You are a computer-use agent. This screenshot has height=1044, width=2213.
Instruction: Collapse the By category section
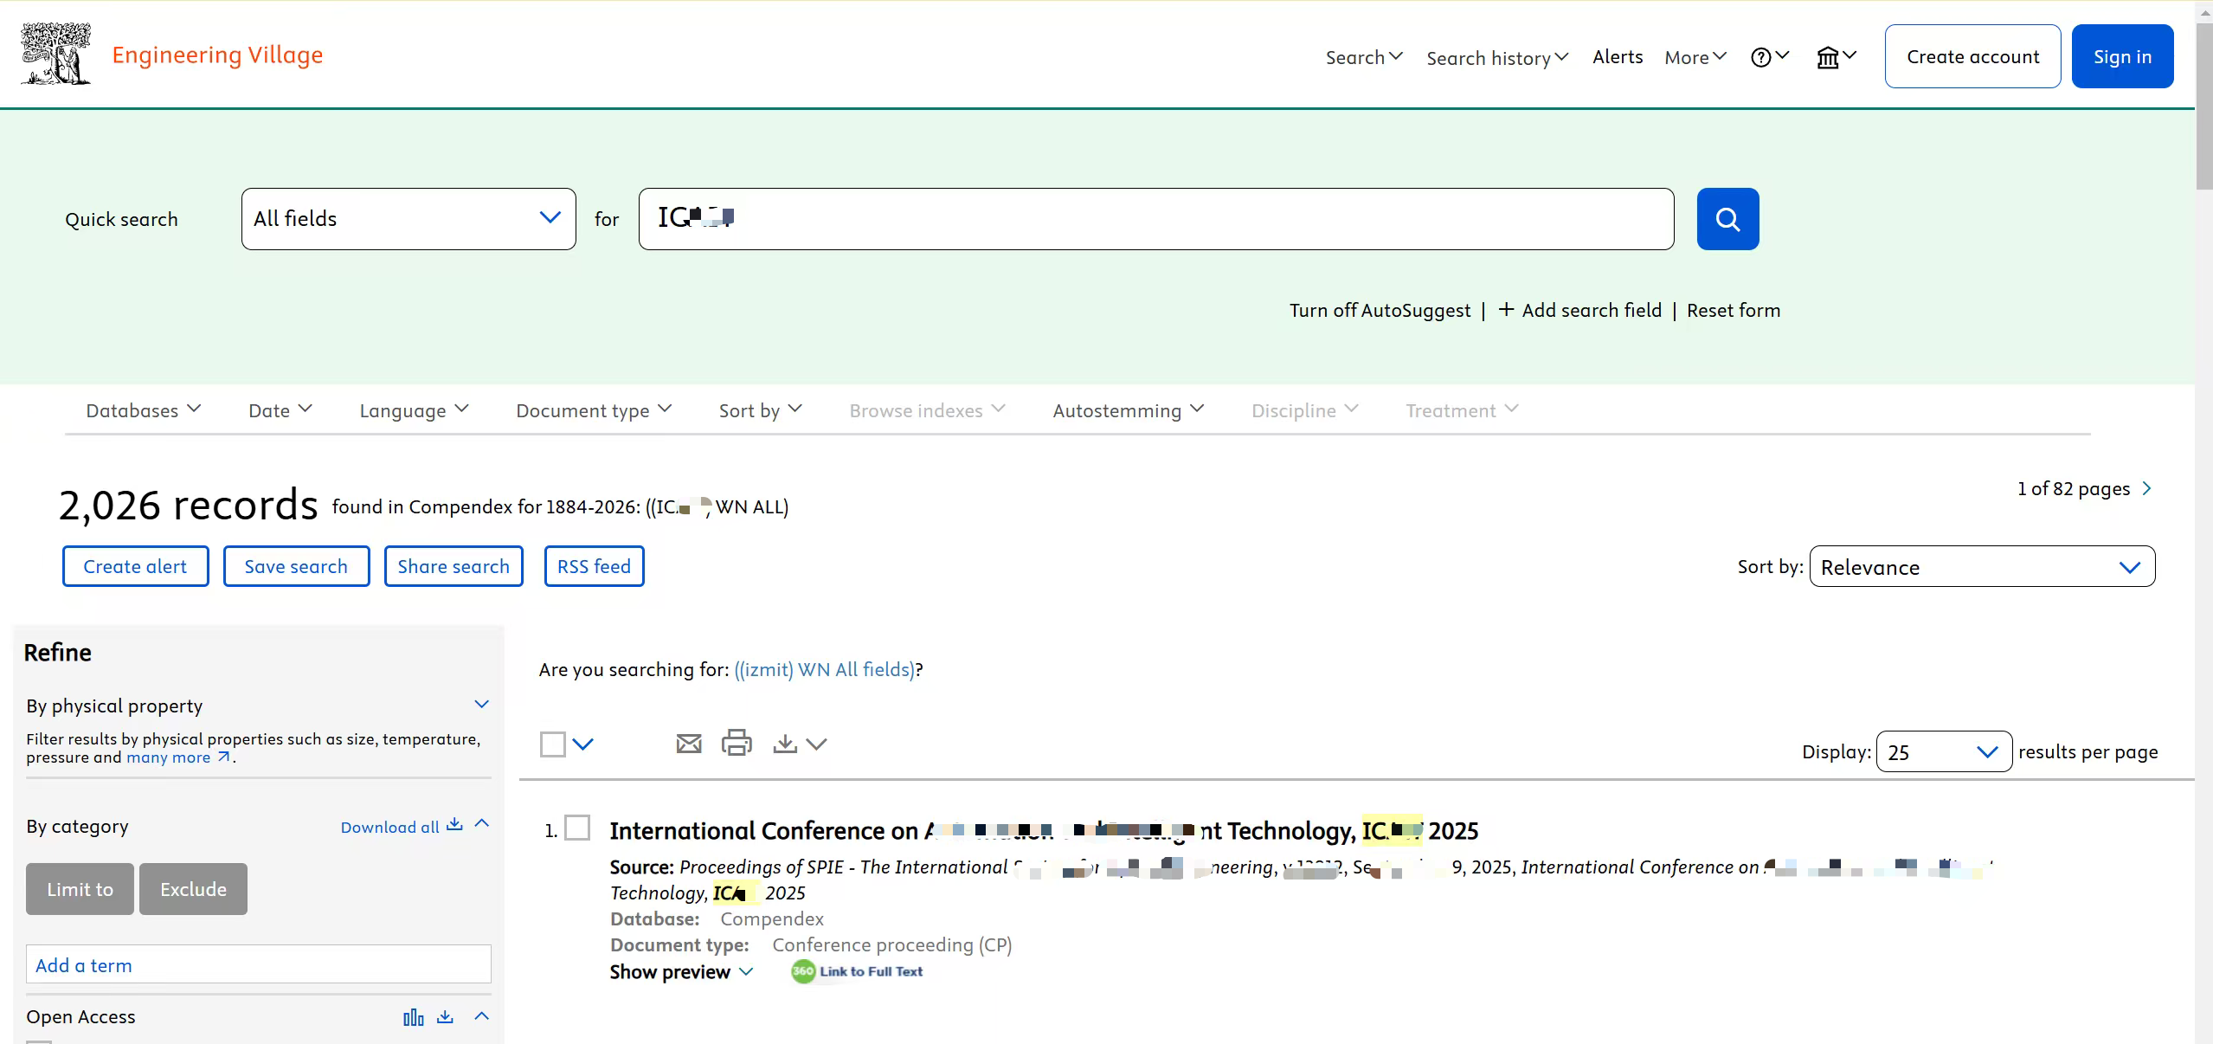(x=482, y=823)
